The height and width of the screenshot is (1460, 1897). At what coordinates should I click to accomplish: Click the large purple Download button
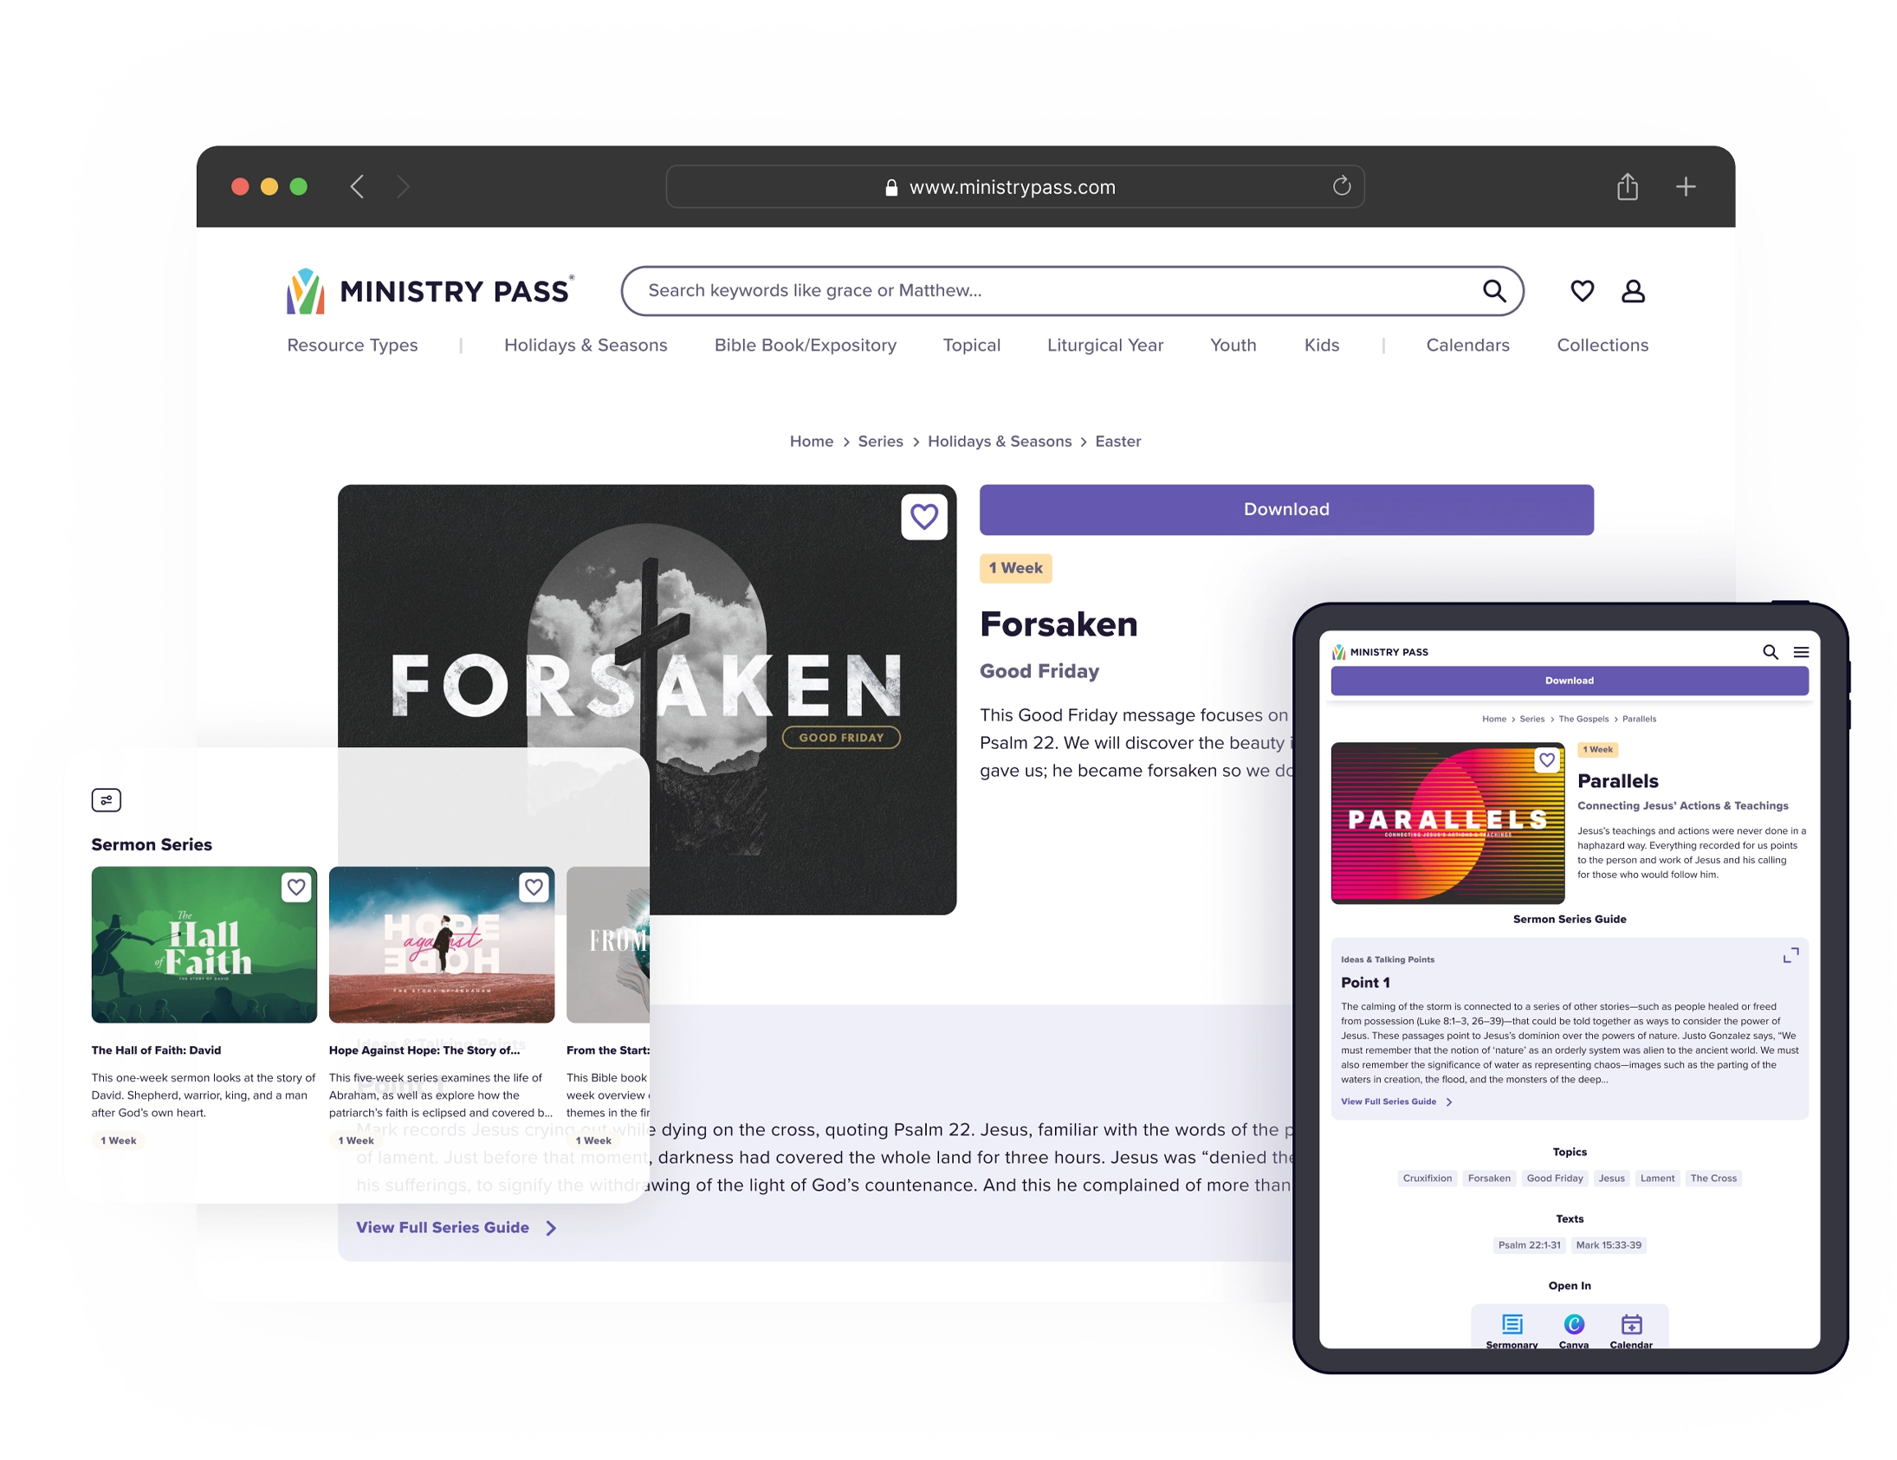(1285, 510)
